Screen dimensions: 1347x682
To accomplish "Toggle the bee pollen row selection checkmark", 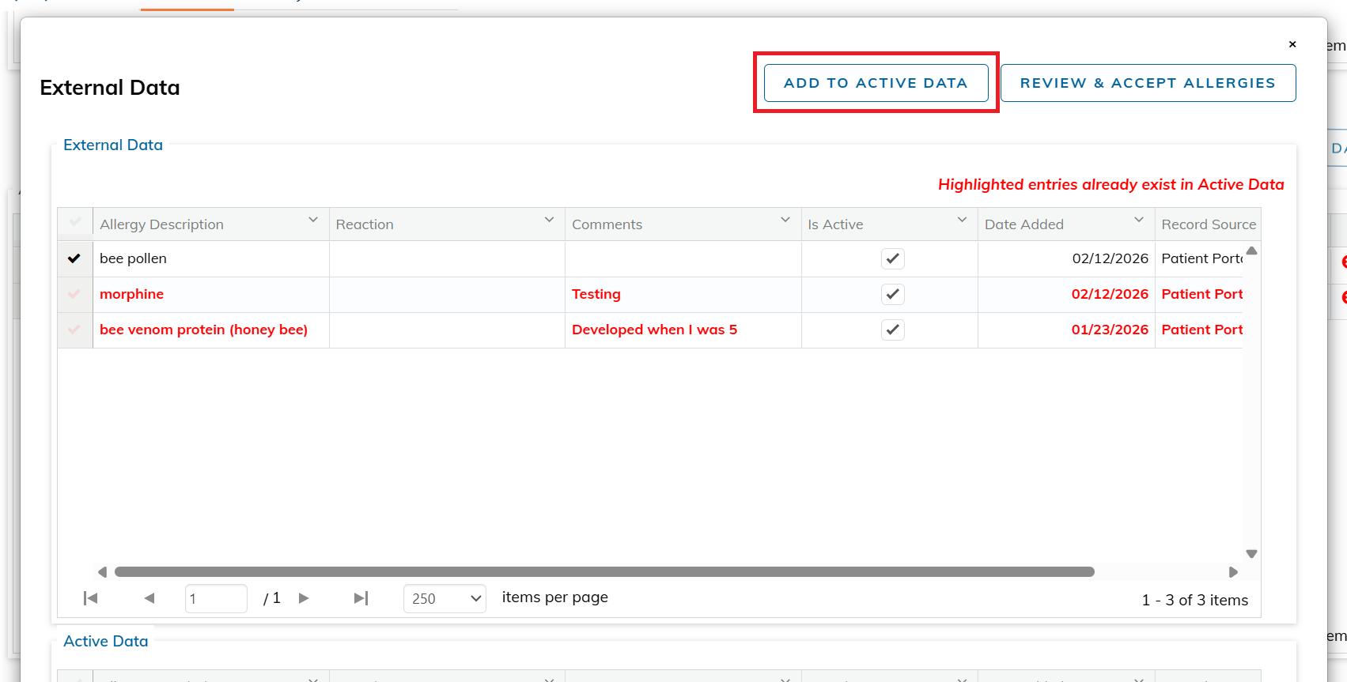I will point(74,258).
